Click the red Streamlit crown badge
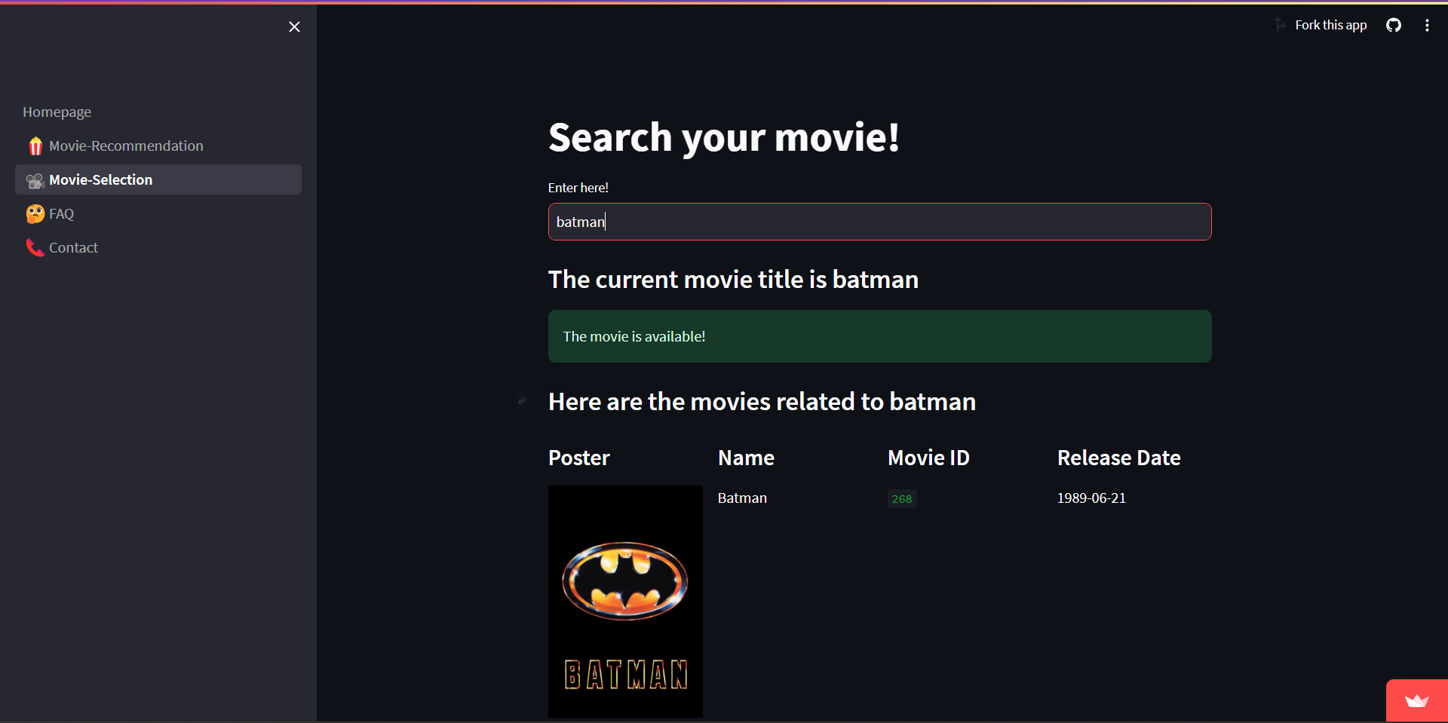 (x=1416, y=701)
